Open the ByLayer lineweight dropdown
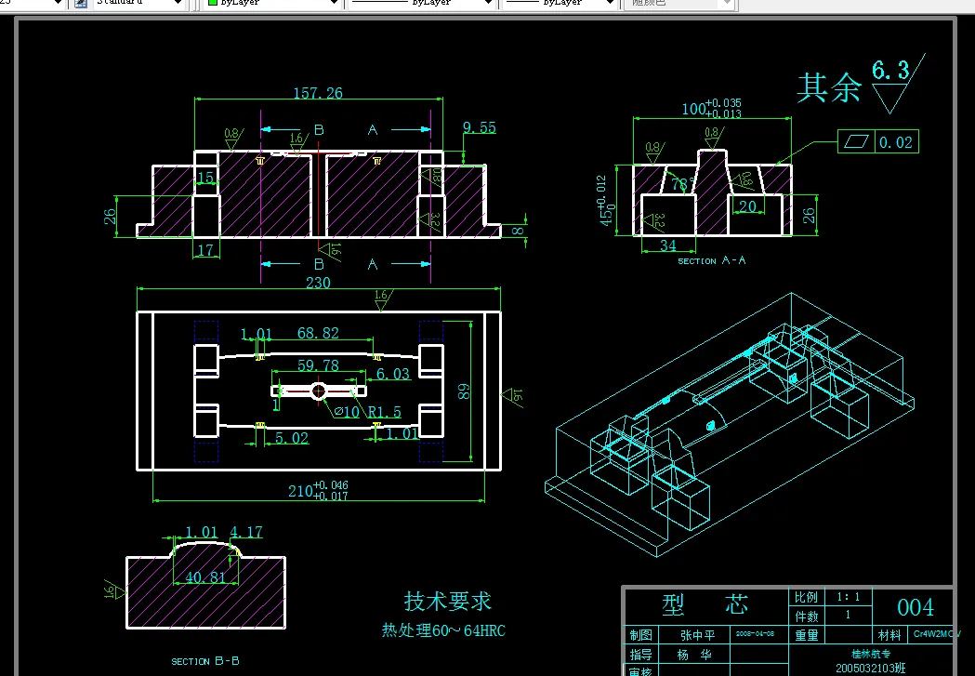 click(x=610, y=3)
